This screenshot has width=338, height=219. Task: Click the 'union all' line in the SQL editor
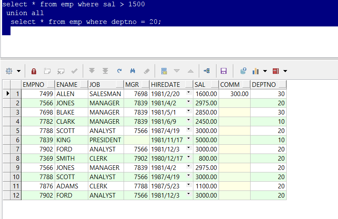click(25, 13)
